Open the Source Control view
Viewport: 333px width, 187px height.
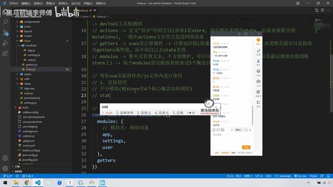5,33
